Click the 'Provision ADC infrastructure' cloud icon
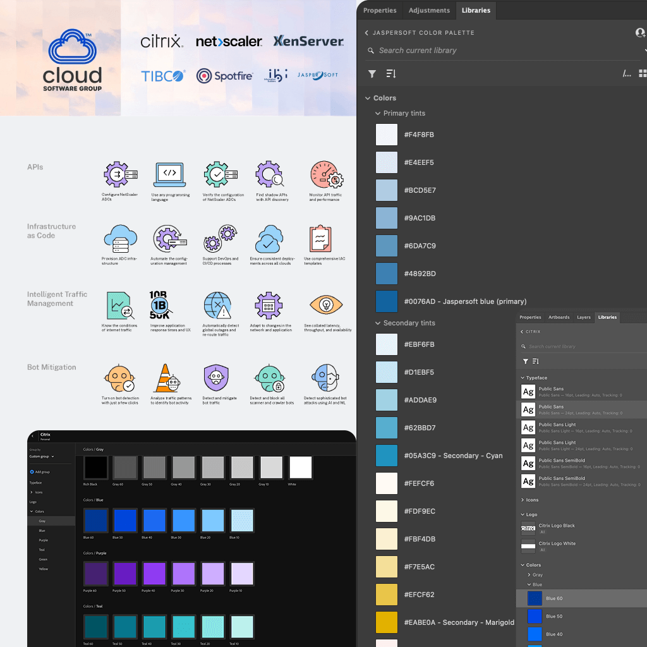Screen dimensions: 647x647 click(x=120, y=238)
